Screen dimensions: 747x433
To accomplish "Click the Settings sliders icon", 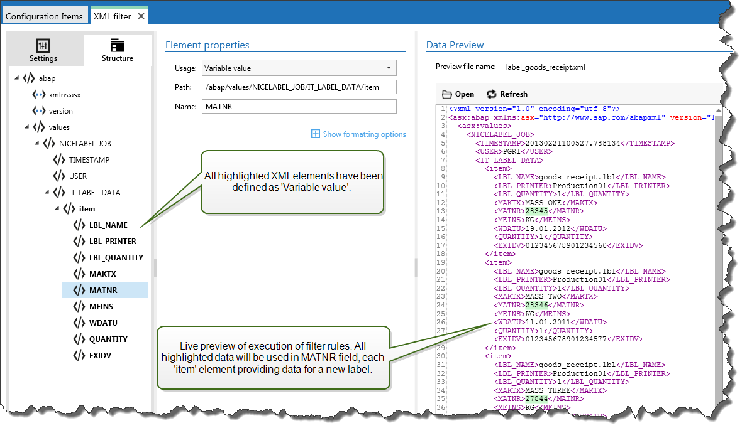I will [x=43, y=46].
